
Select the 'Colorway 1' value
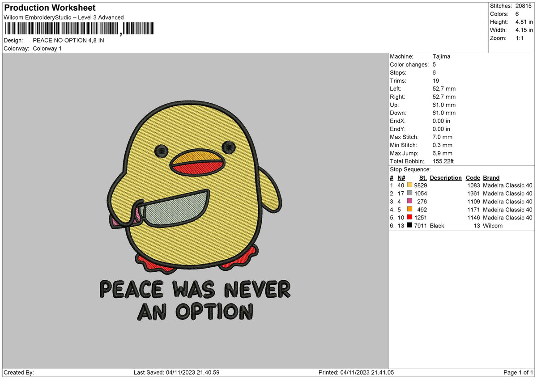(47, 48)
